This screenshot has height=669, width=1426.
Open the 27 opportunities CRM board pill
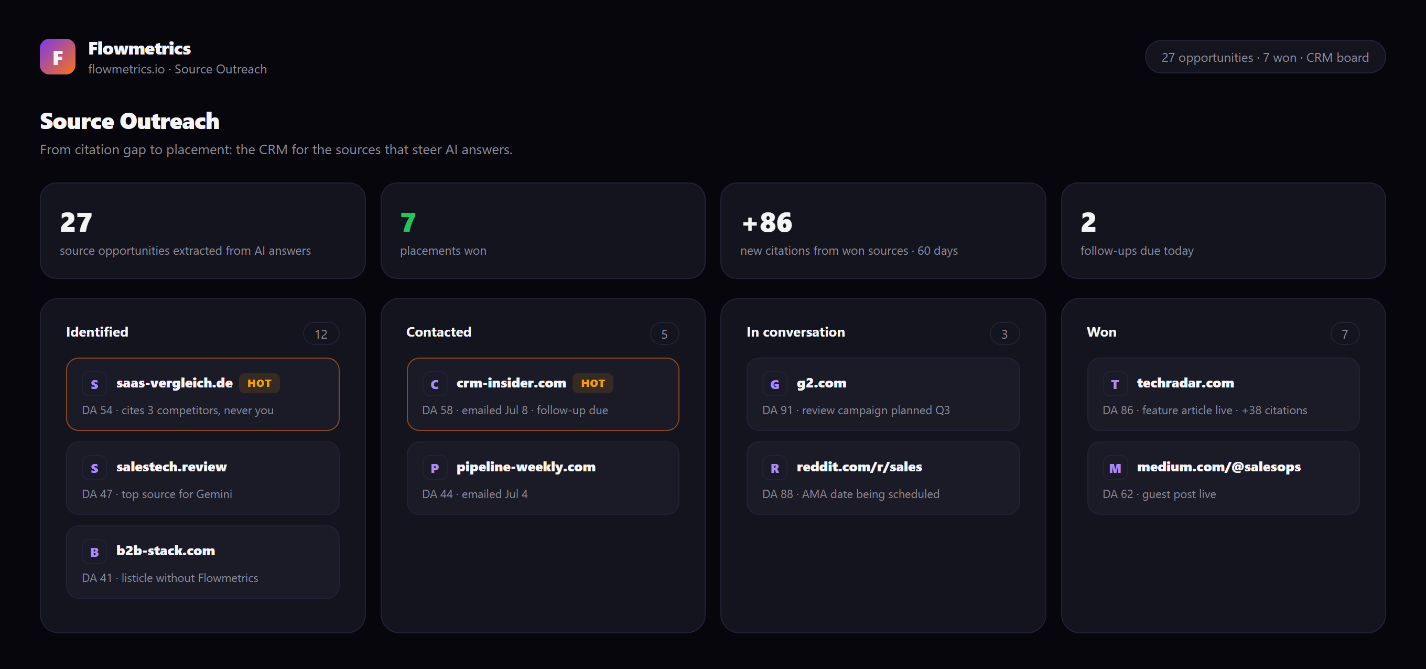(x=1265, y=57)
